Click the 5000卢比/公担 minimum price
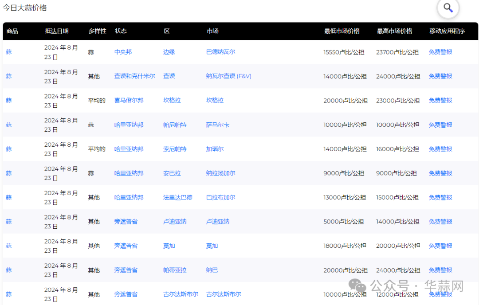Image resolution: width=479 pixels, height=305 pixels. pyautogui.click(x=343, y=222)
